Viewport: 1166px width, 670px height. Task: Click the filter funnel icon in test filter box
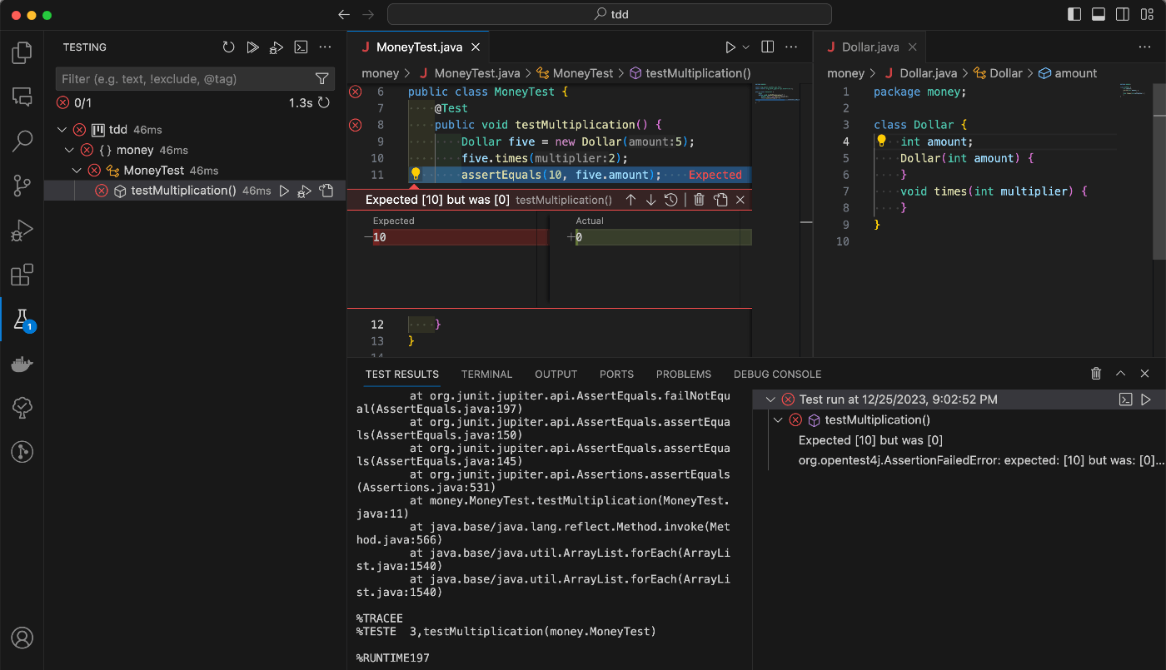322,79
